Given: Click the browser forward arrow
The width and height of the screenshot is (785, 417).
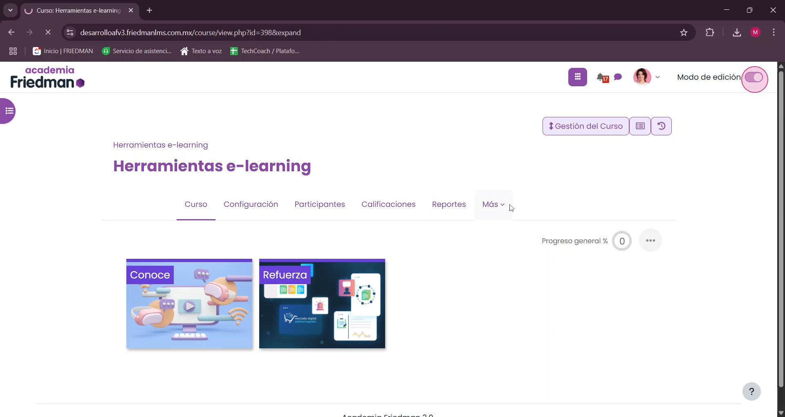Looking at the screenshot, I should click(x=29, y=32).
